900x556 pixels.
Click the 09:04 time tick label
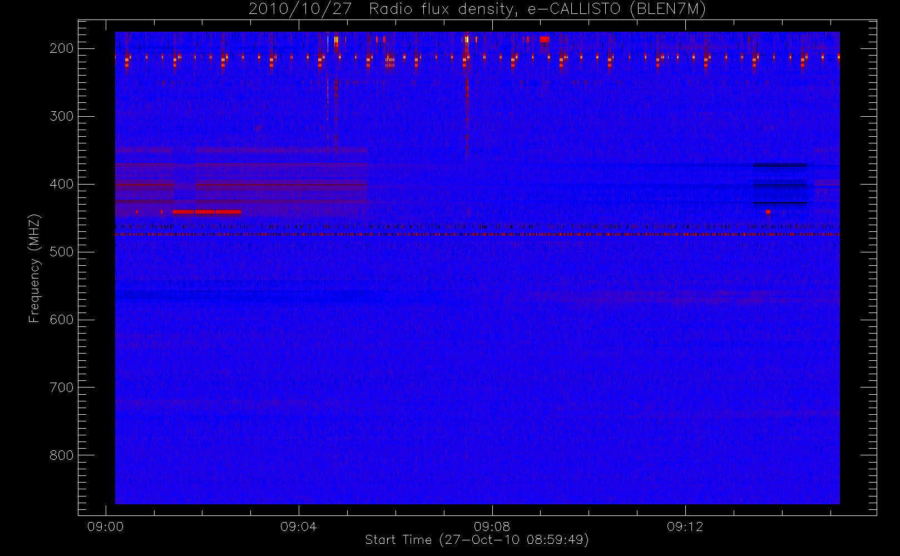pos(299,527)
